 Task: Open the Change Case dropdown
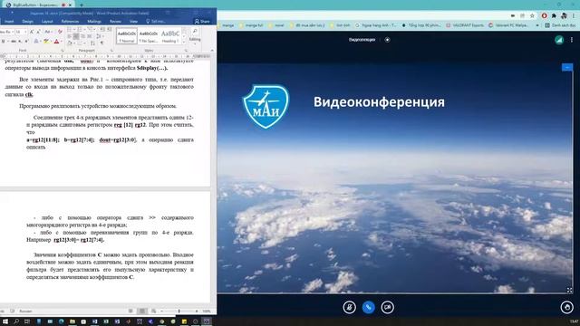click(48, 32)
